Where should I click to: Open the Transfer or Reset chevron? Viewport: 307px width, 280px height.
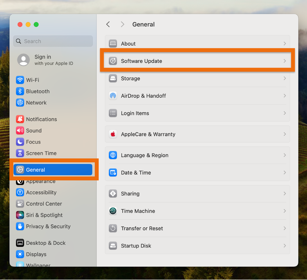tap(285, 228)
